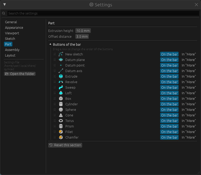Click the Revolve icon
Viewport: 201px width, 175px height.
[x=61, y=82]
